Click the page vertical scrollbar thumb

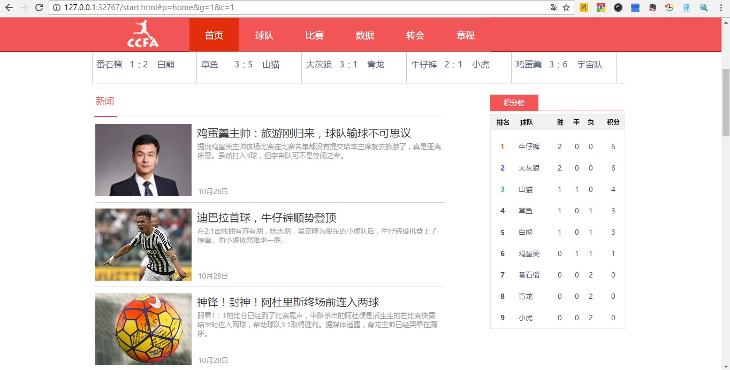(726, 102)
